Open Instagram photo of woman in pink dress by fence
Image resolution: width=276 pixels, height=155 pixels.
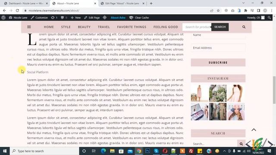pos(200,93)
